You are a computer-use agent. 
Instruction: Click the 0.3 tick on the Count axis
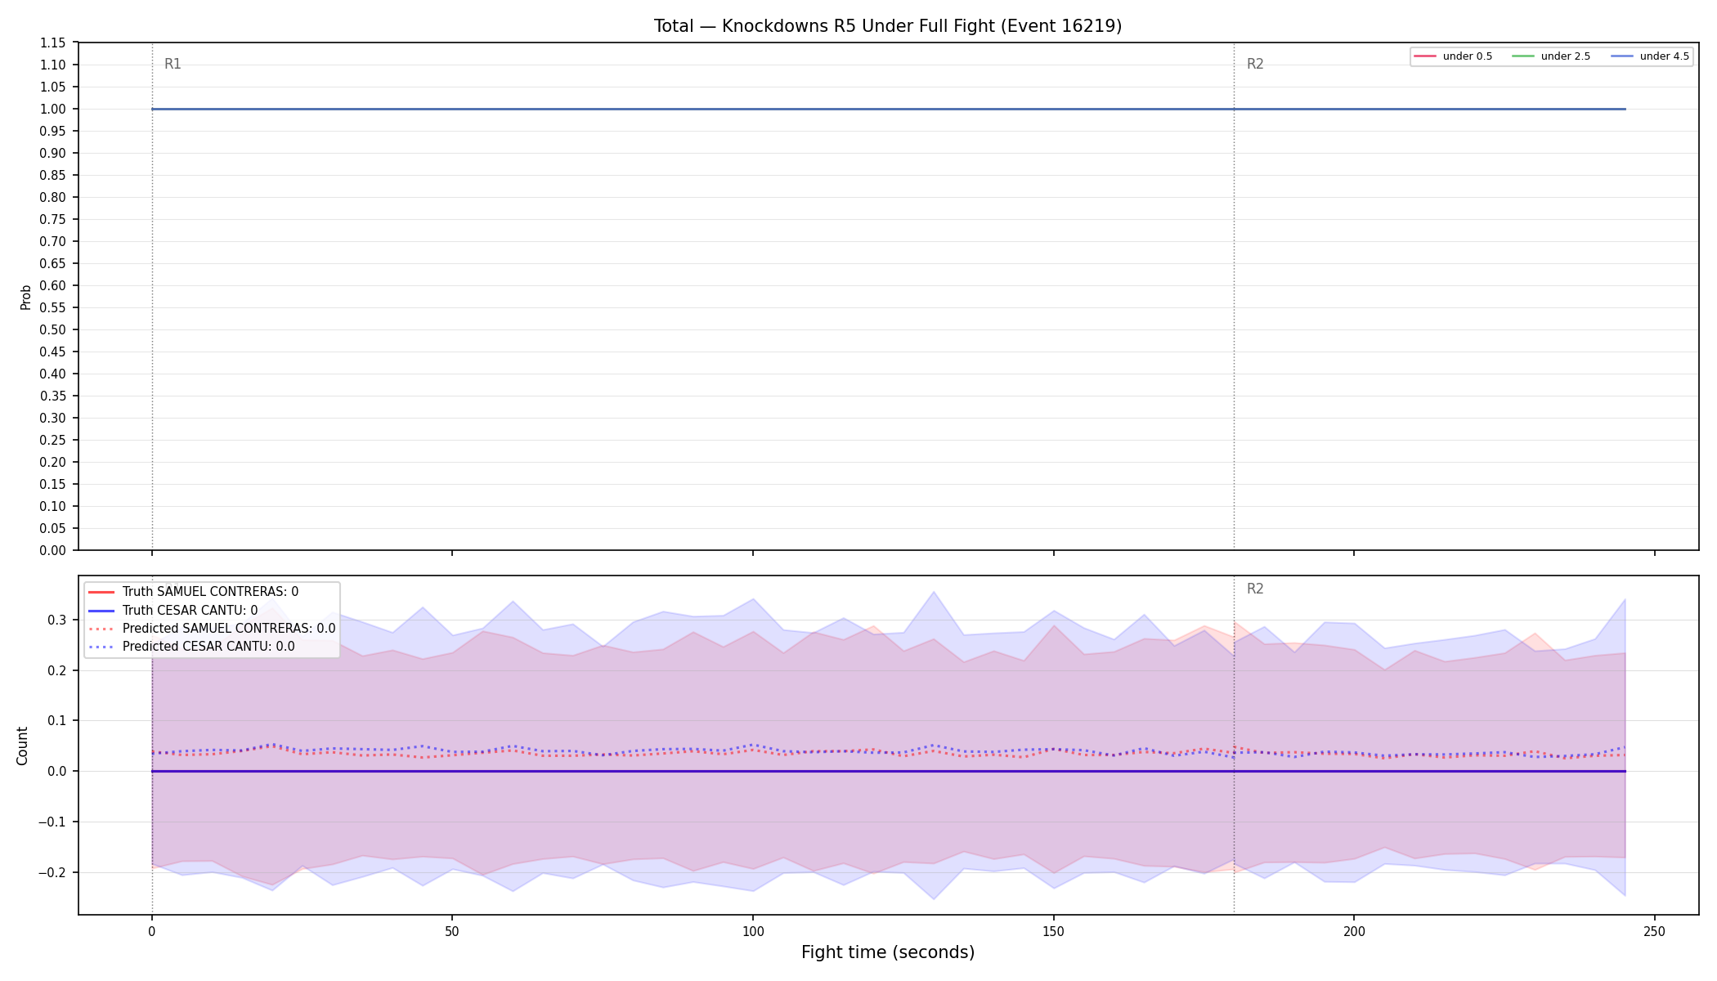point(56,620)
